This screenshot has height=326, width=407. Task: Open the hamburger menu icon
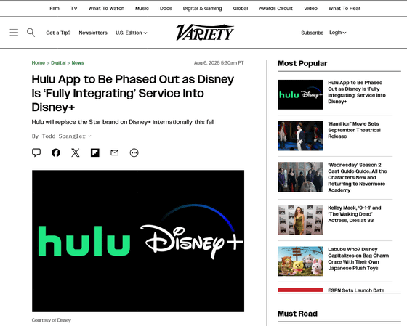[14, 33]
